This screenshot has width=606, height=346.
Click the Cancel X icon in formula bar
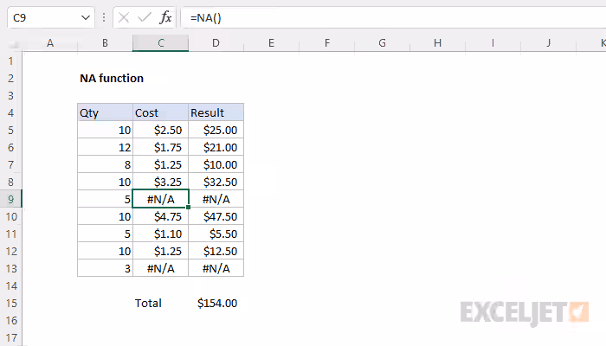click(x=124, y=18)
